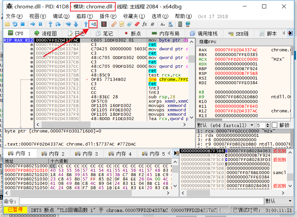297x217 pixels.
Task: Switch to the 流程图 tab
Action: (46, 34)
